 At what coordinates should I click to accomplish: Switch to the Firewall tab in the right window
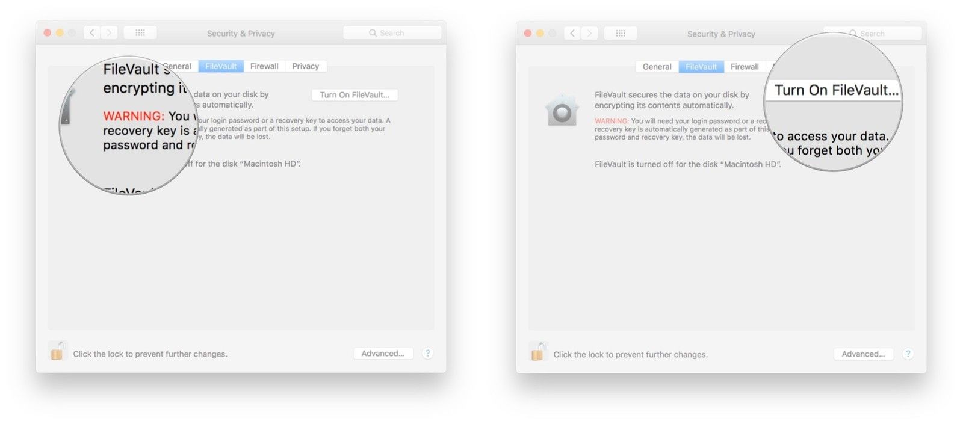pos(745,67)
